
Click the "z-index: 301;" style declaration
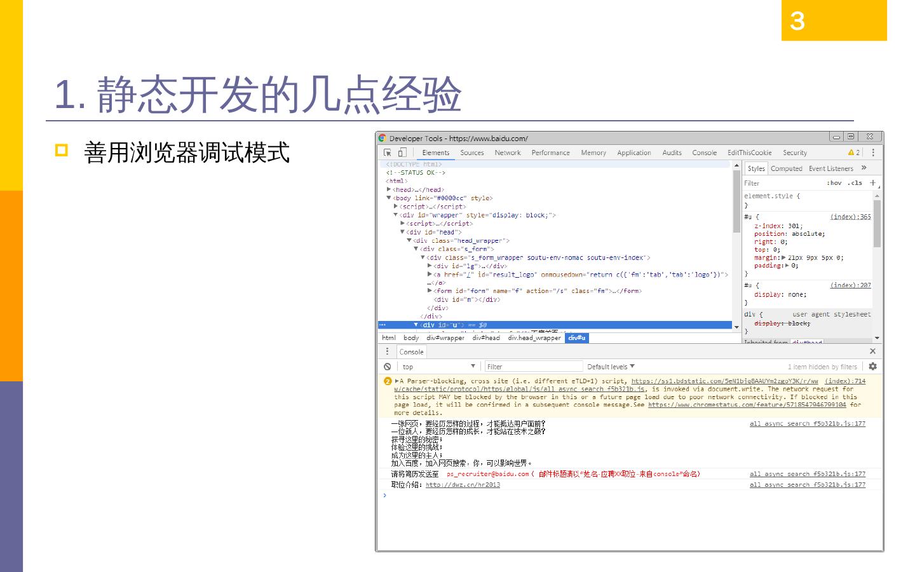tap(778, 226)
